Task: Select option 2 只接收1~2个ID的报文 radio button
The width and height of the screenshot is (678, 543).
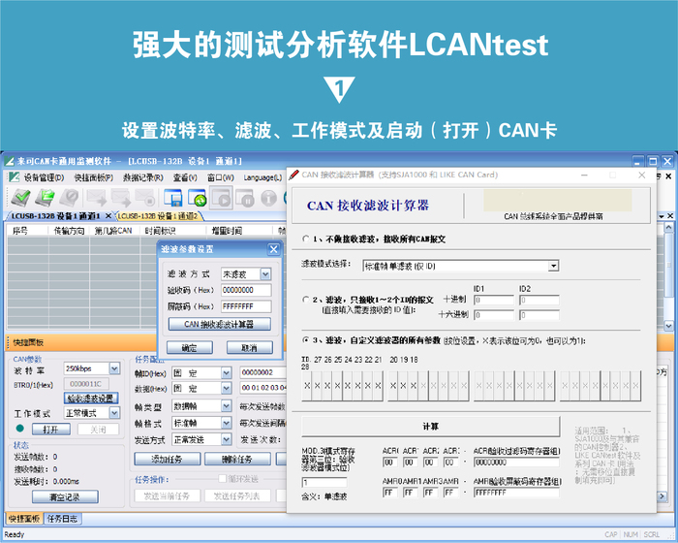Action: [x=305, y=300]
